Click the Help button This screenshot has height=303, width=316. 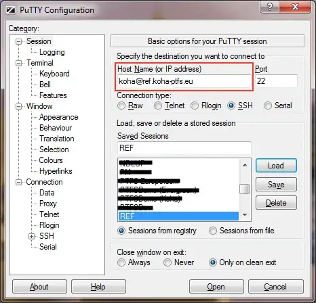click(98, 287)
